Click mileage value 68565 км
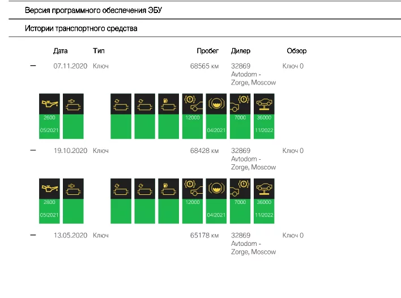This screenshot has width=401, height=298. tap(204, 66)
